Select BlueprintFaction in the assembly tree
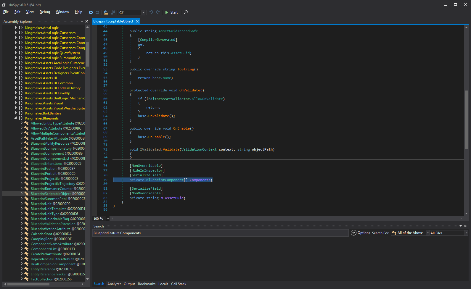Screen dimensions: 471x289 click(44, 169)
